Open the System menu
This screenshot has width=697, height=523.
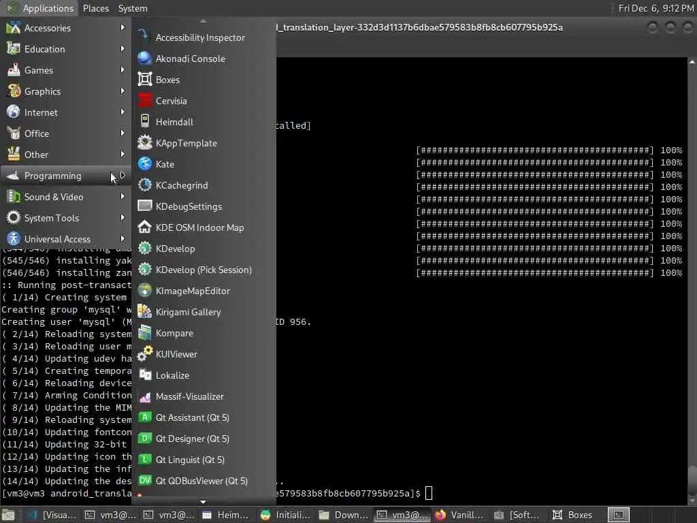click(133, 8)
